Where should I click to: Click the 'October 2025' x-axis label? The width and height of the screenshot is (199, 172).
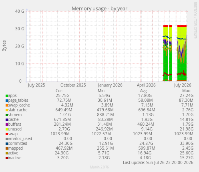(x=73, y=85)
